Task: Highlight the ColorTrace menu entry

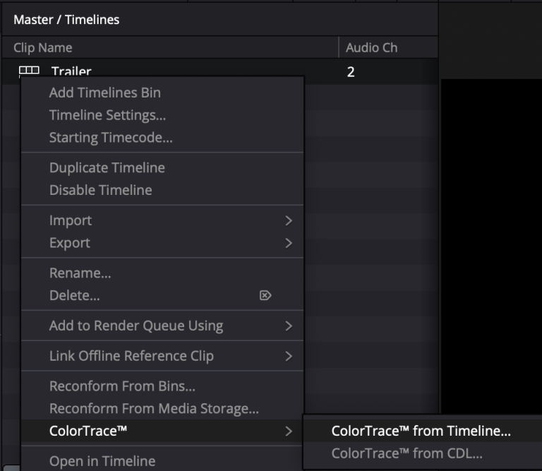Action: pyautogui.click(x=162, y=431)
